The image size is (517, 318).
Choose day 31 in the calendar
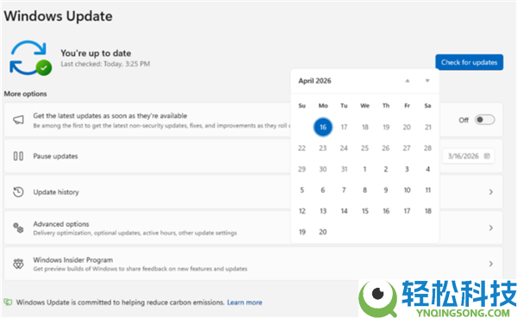(344, 169)
